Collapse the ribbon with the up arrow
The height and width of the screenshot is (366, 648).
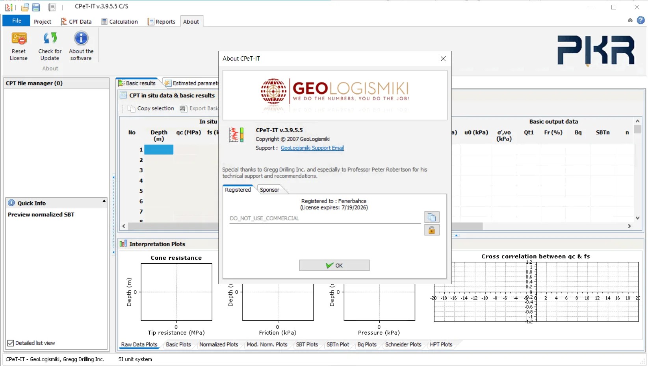tap(630, 20)
